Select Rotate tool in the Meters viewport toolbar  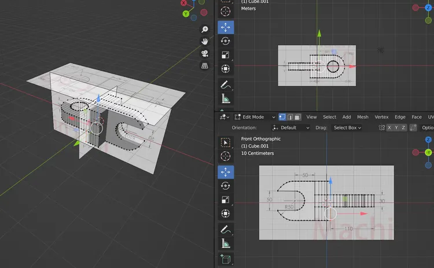226,41
